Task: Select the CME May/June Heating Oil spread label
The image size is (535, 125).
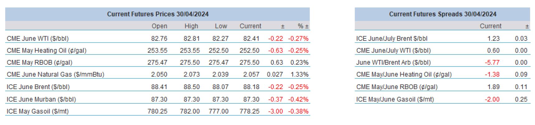Action: click(x=404, y=75)
